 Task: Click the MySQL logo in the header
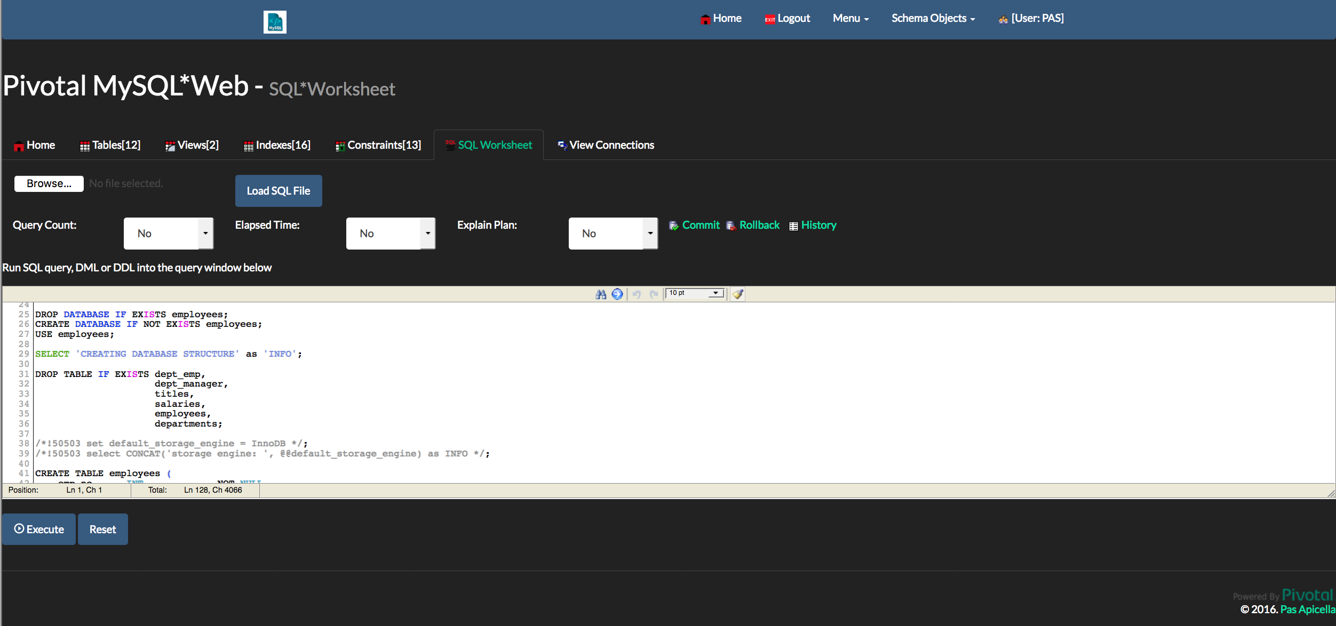click(275, 22)
